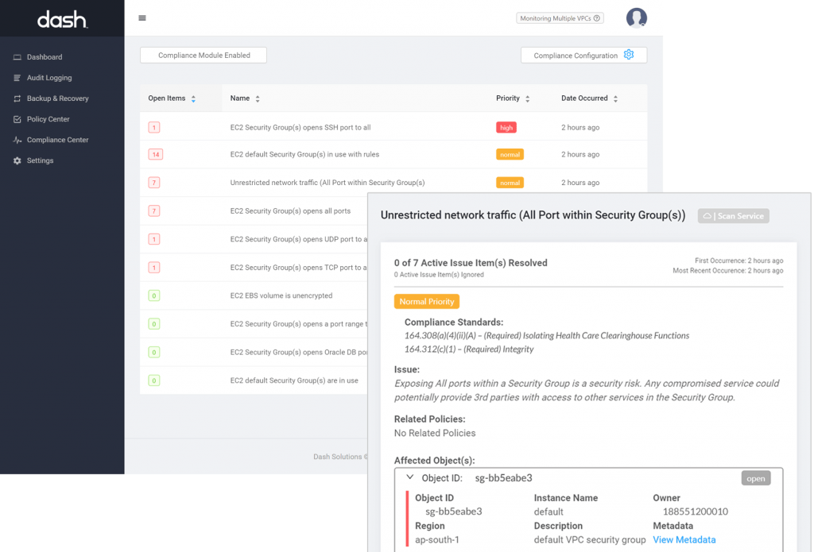The height and width of the screenshot is (552, 814).
Task: Open 'EC2 default Security Group(s) are in use'
Action: (294, 380)
